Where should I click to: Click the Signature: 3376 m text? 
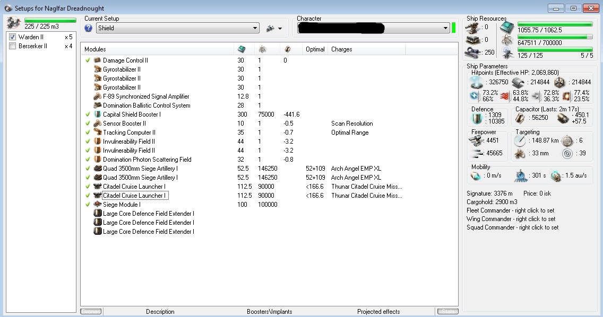click(489, 193)
